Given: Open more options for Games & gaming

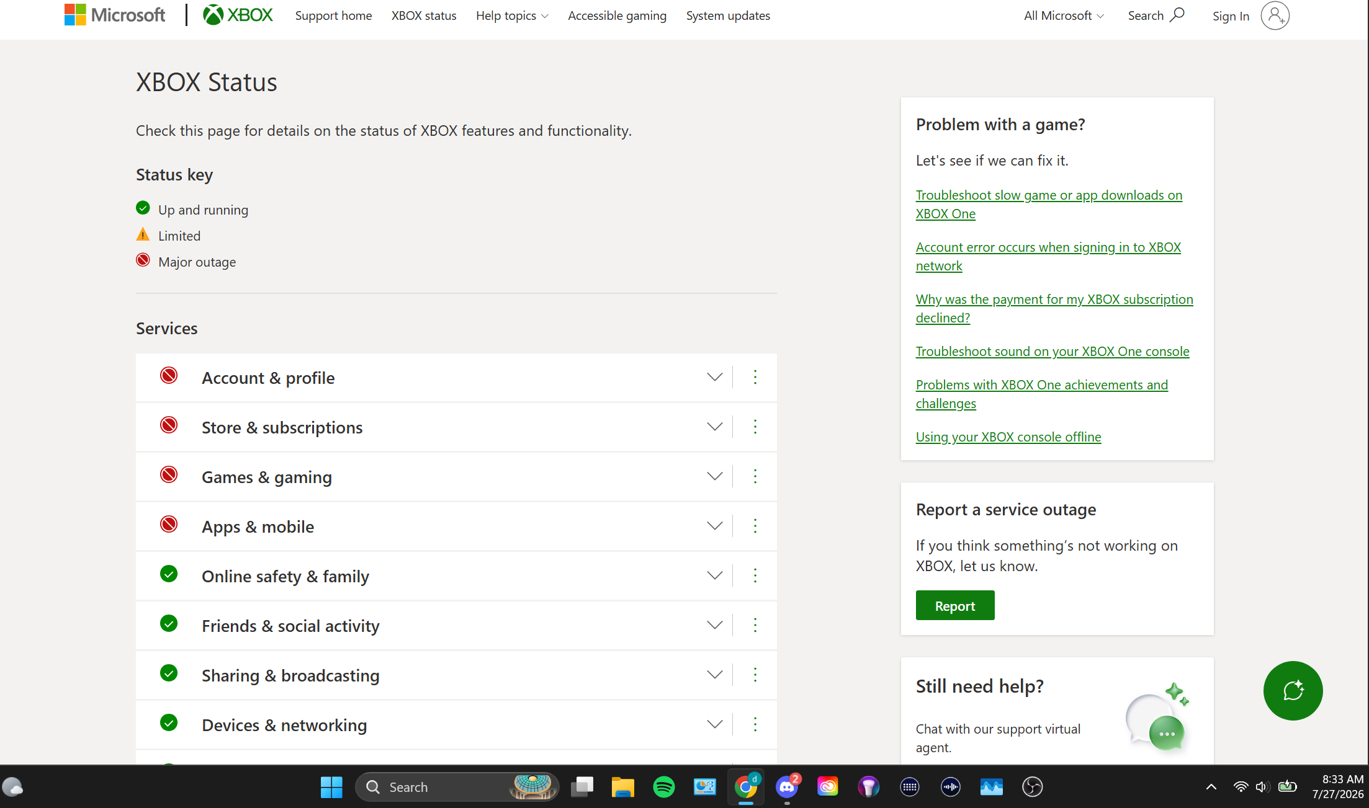Looking at the screenshot, I should 755,476.
